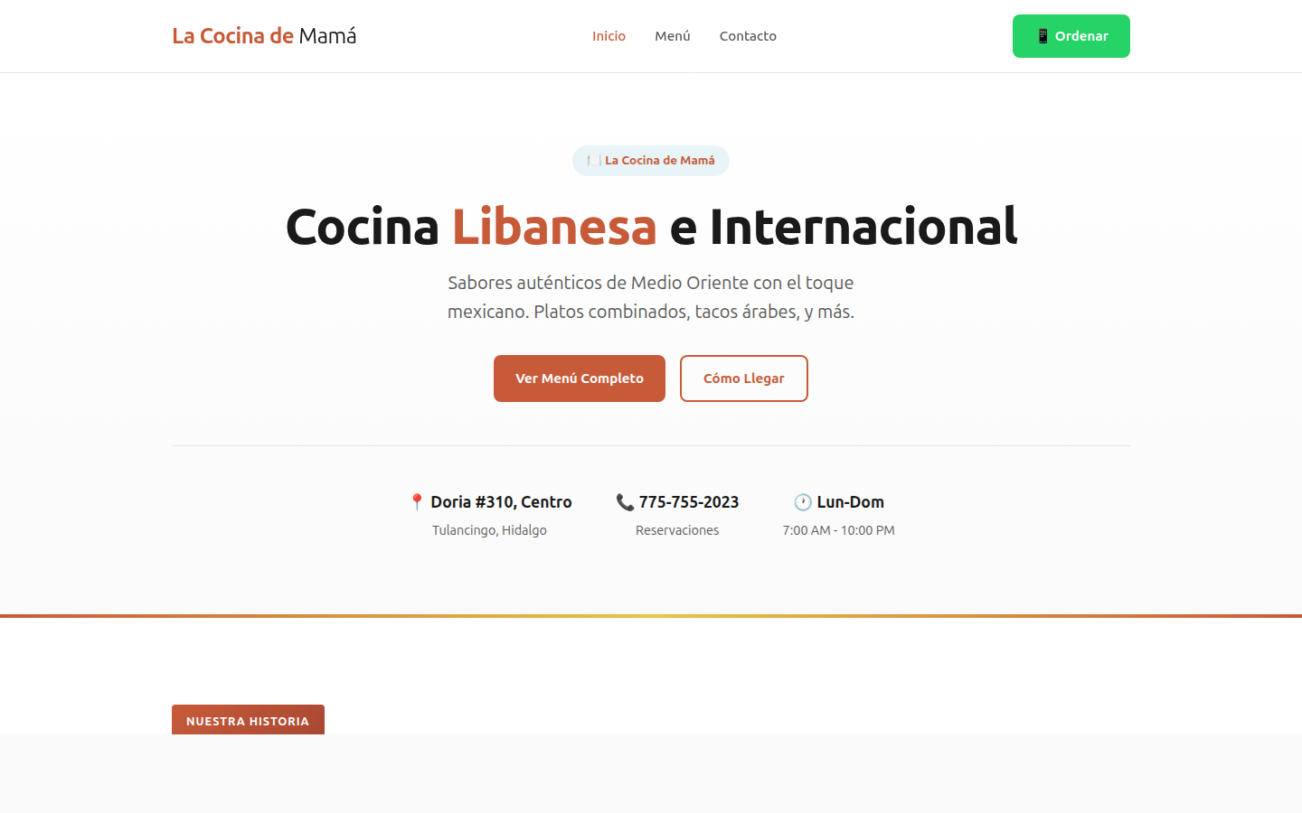Open the Inicio nav link
1302x813 pixels.
click(609, 36)
